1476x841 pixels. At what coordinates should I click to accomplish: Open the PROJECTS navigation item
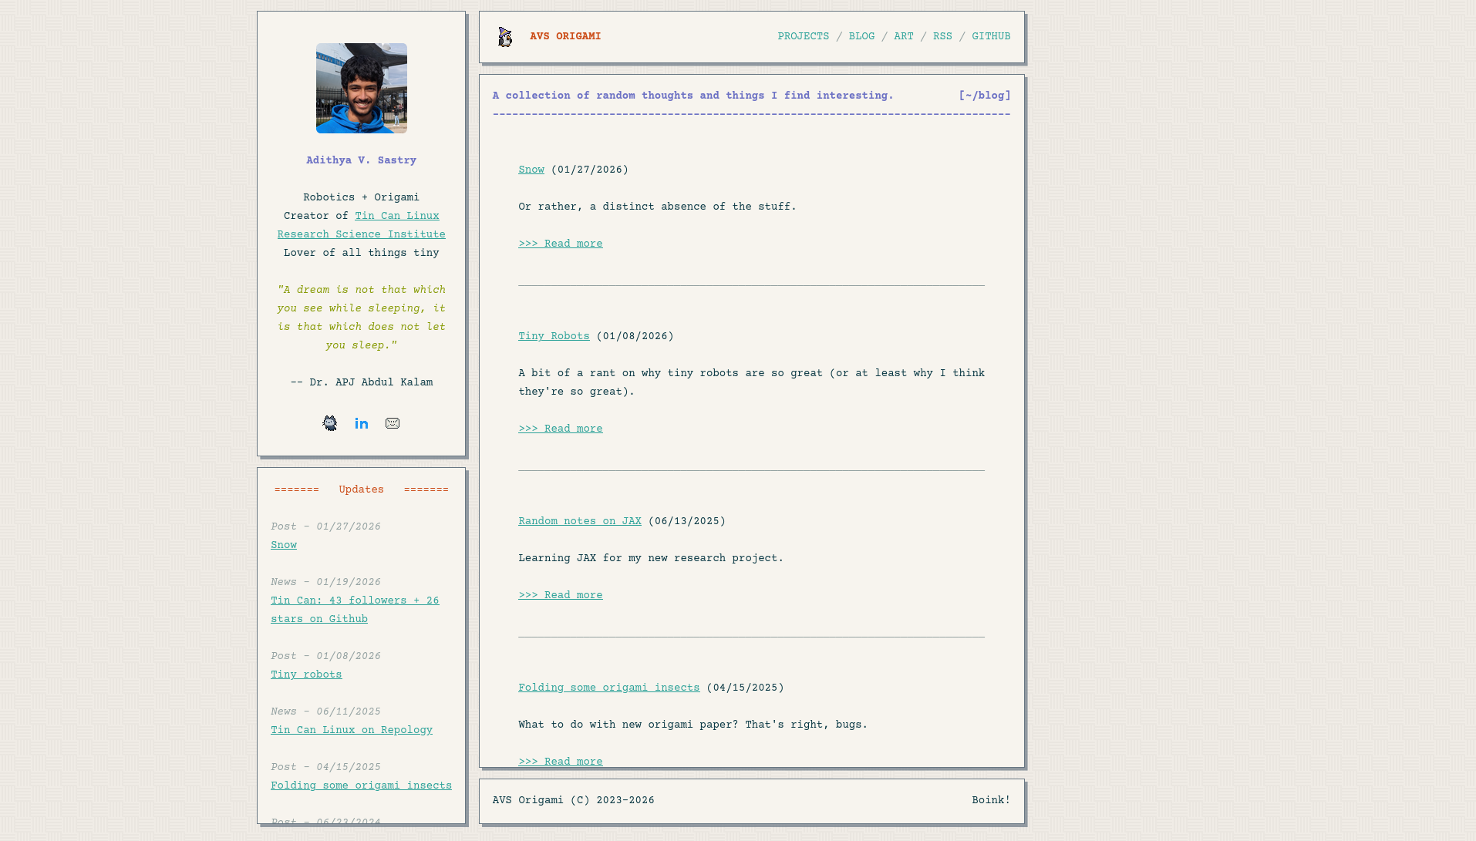click(803, 36)
